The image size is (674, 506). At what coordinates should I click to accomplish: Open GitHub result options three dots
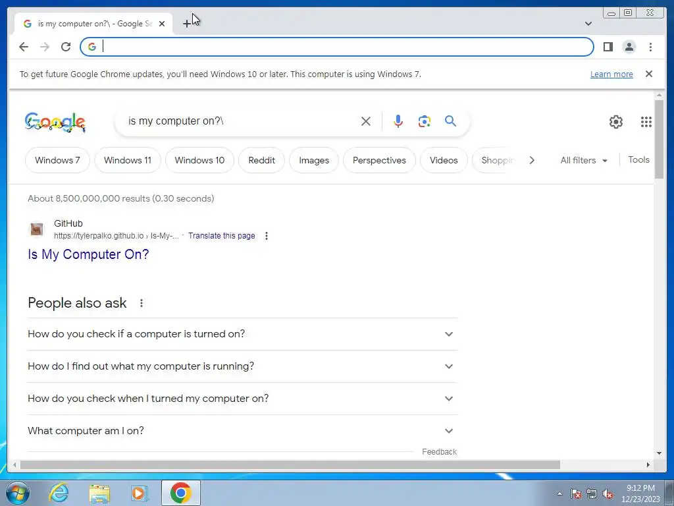click(x=267, y=236)
